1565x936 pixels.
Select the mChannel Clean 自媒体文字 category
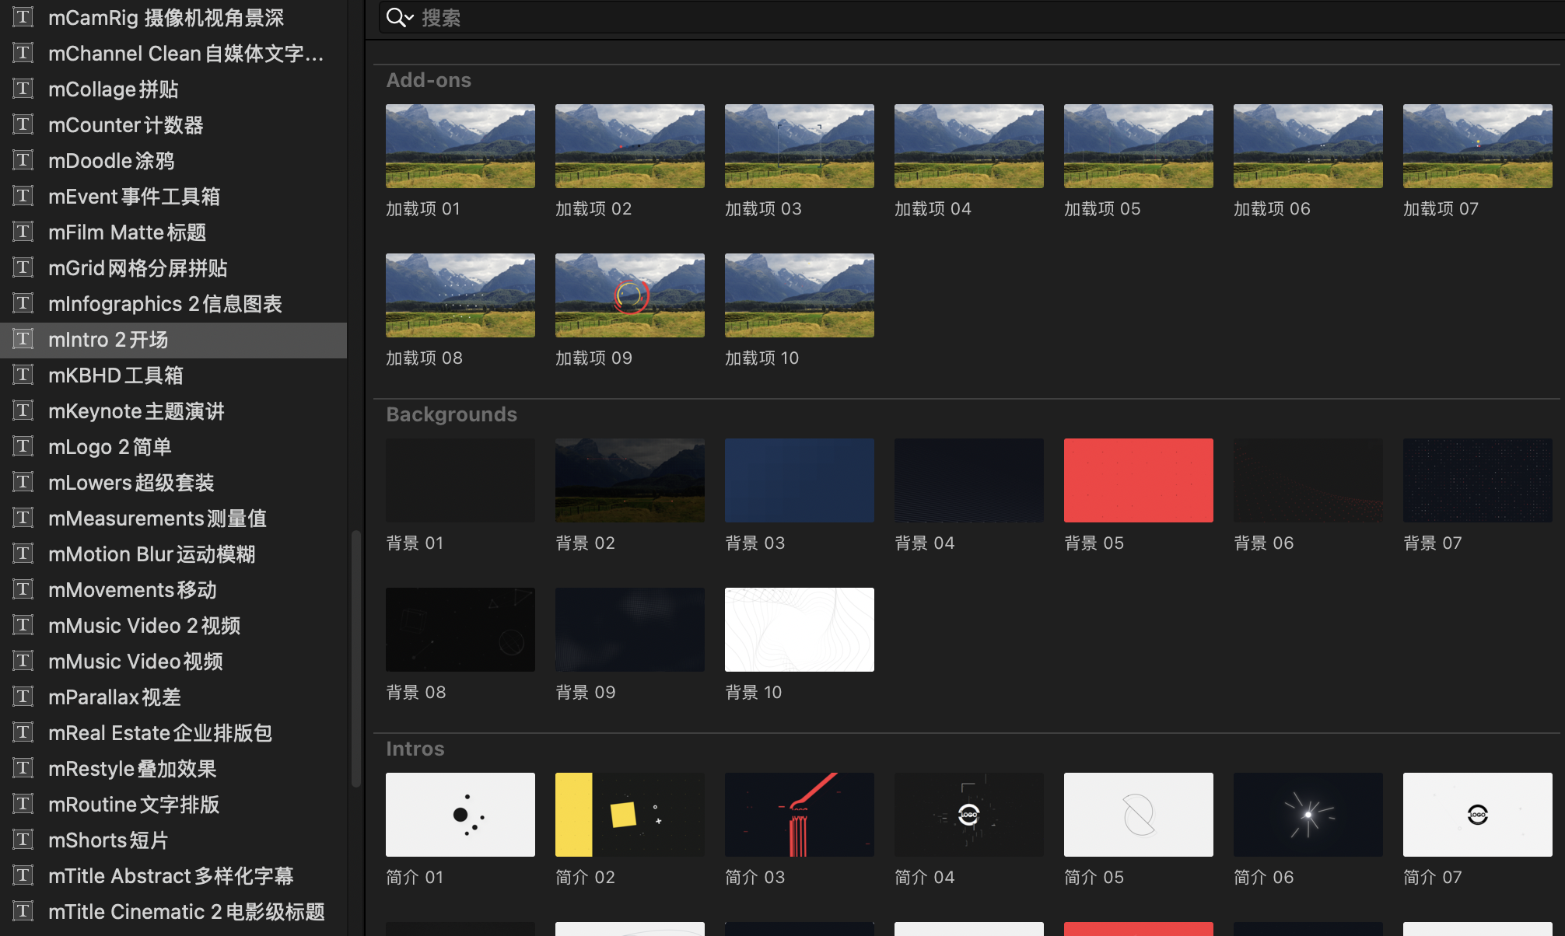coord(173,53)
